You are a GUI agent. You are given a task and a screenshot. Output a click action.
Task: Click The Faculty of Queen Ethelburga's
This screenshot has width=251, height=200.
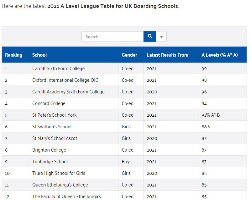66,197
